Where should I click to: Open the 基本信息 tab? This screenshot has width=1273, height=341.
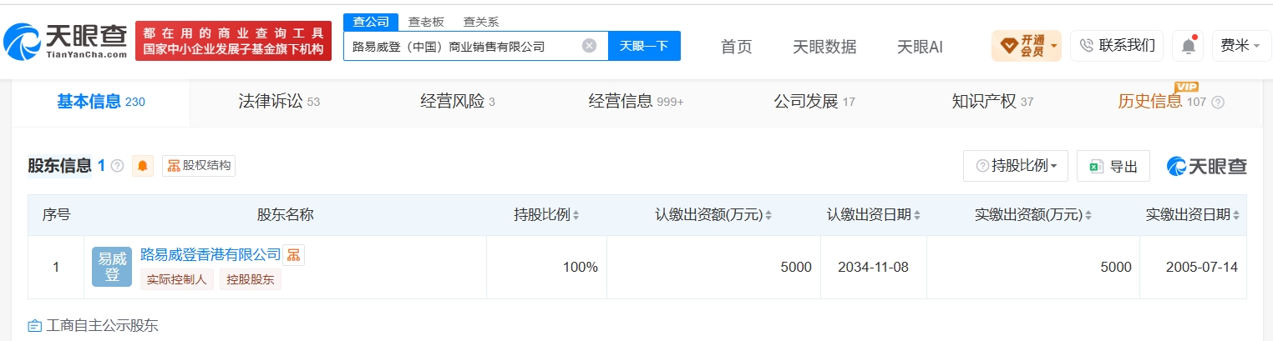coord(101,102)
